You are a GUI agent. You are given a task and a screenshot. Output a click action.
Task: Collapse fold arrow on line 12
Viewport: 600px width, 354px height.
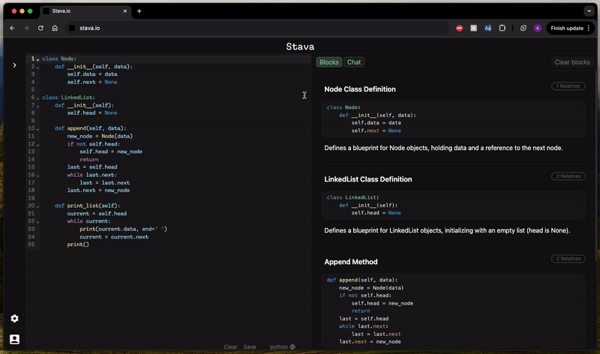point(38,145)
